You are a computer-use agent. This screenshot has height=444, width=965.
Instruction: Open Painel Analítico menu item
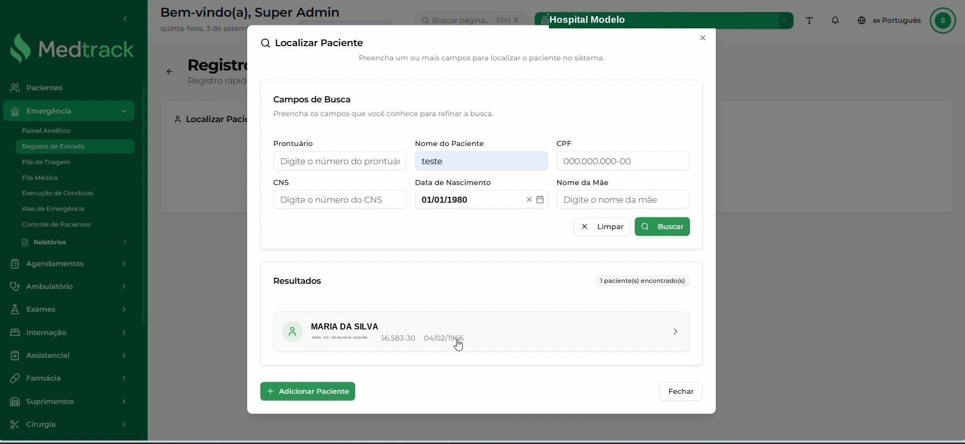pos(46,131)
